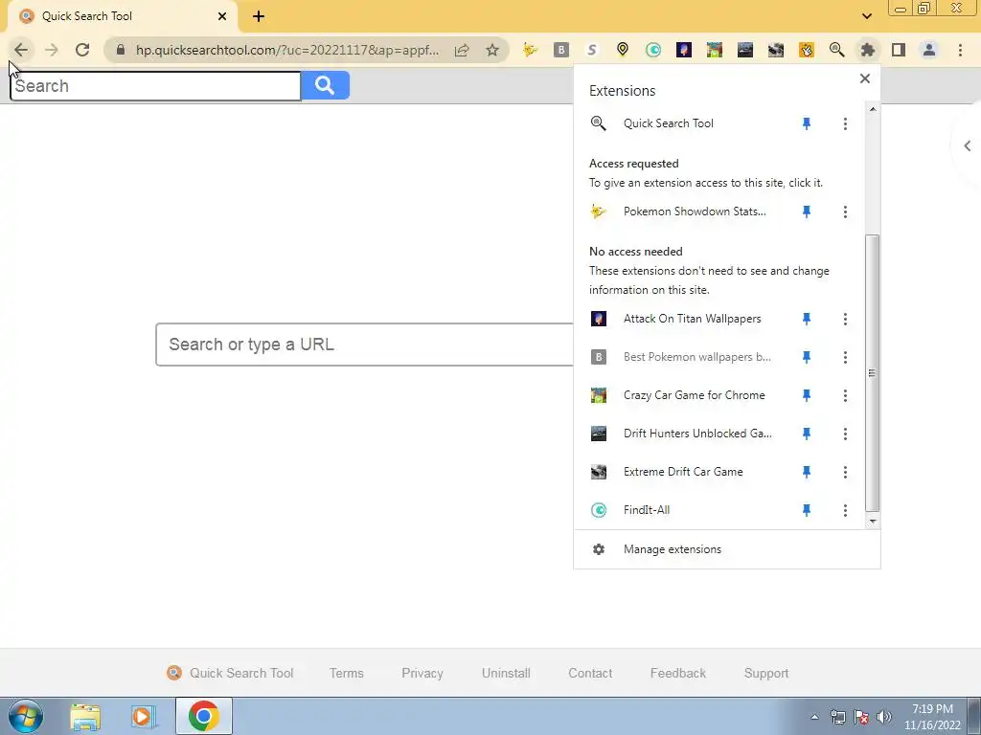The width and height of the screenshot is (981, 735).
Task: Open Chrome's three-dot main menu
Action: 960,50
